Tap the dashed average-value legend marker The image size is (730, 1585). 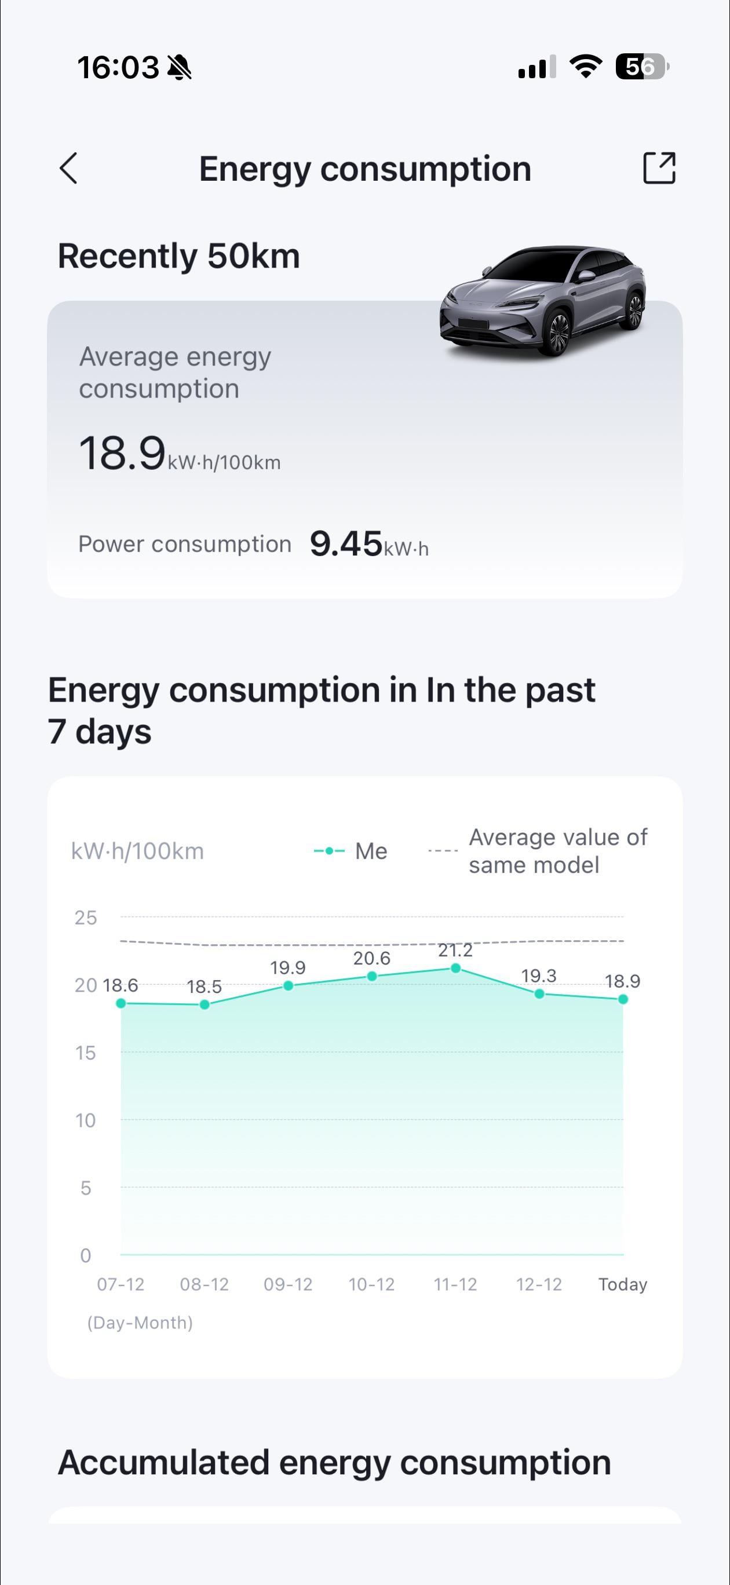(443, 851)
